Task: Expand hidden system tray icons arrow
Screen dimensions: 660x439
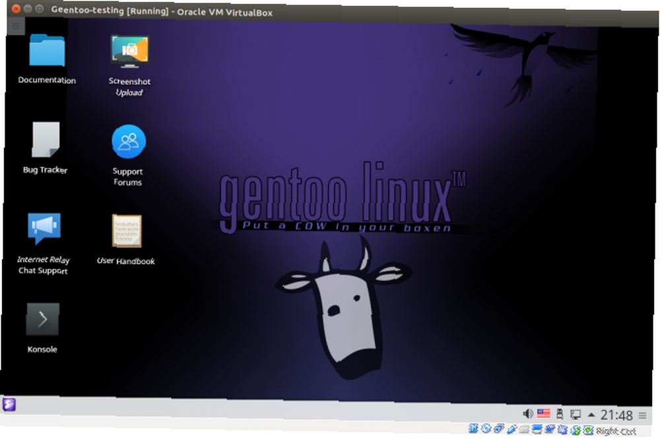Action: coord(591,415)
